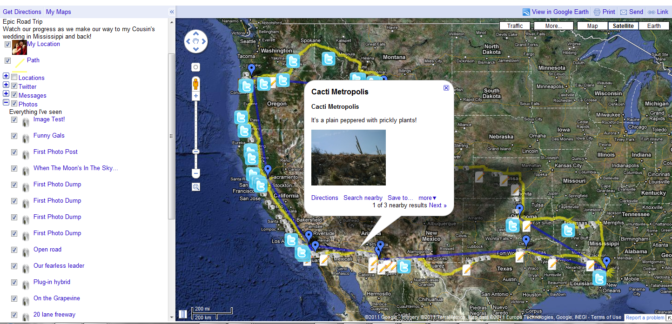This screenshot has width=672, height=324.
Task: Toggle the overview map button at bottom right
Action: click(x=669, y=318)
